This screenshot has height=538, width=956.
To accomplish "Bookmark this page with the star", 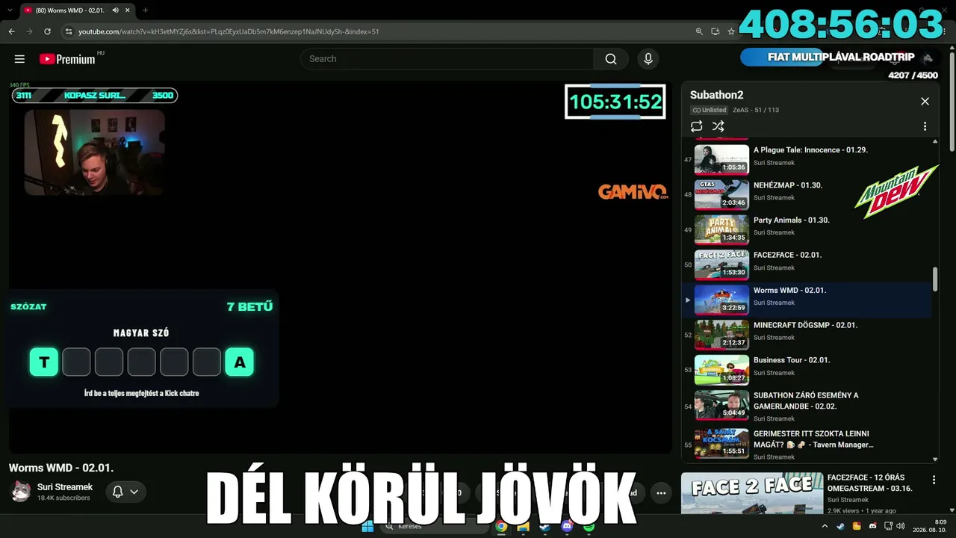I will pyautogui.click(x=731, y=31).
